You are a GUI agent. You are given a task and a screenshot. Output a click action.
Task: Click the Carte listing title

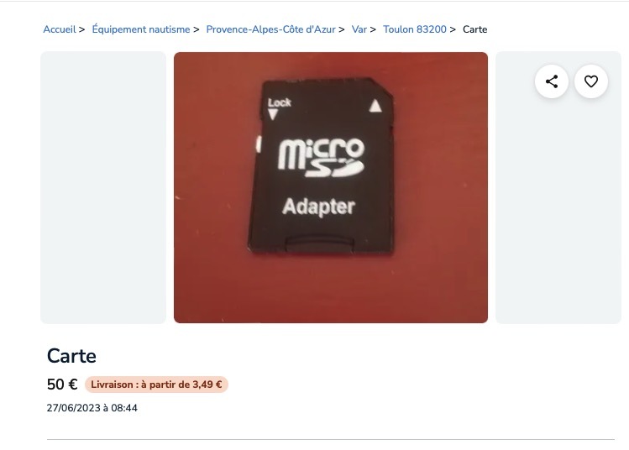(x=71, y=356)
